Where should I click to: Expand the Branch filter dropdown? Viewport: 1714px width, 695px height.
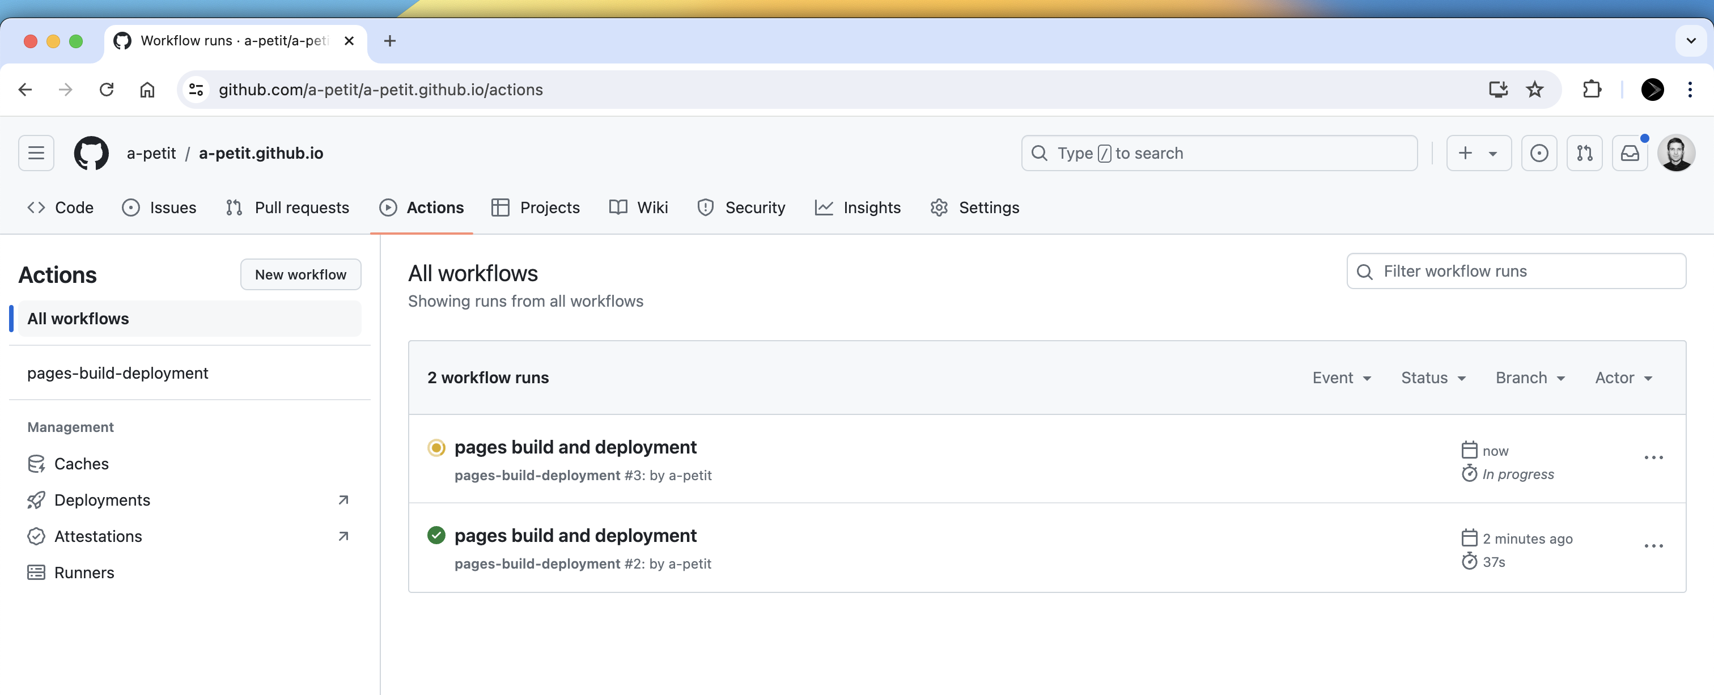point(1530,378)
